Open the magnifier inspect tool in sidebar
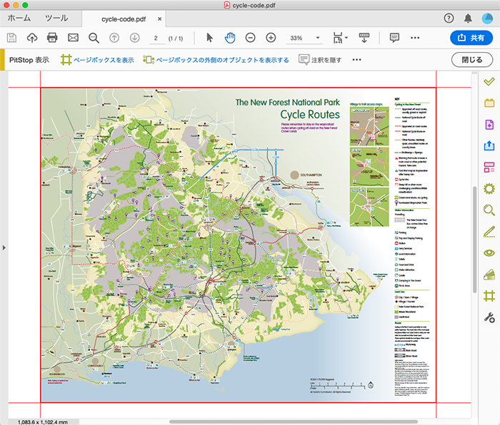Image resolution: width=500 pixels, height=425 pixels. tap(489, 210)
